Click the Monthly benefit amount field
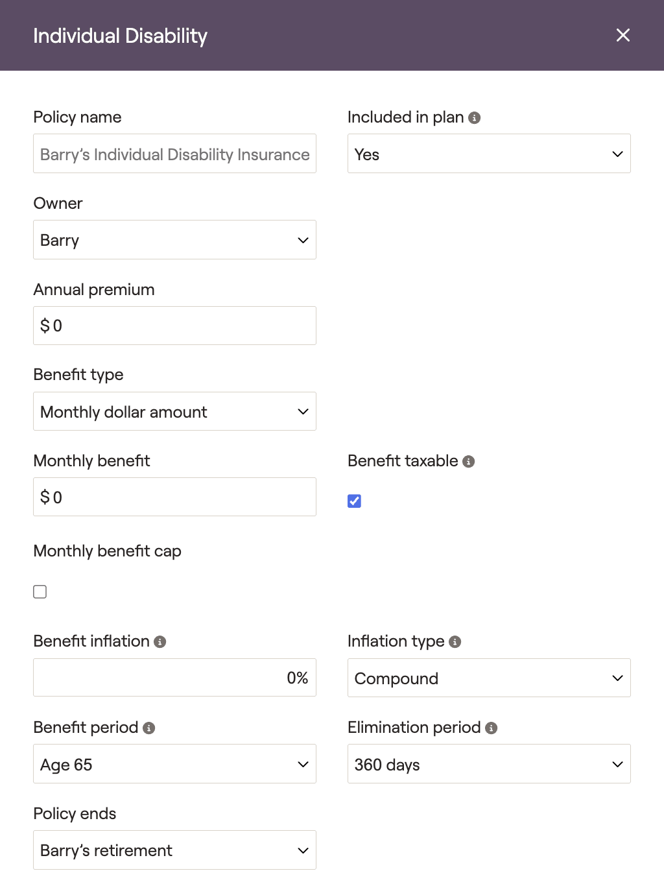Image resolution: width=664 pixels, height=895 pixels. pyautogui.click(x=174, y=497)
